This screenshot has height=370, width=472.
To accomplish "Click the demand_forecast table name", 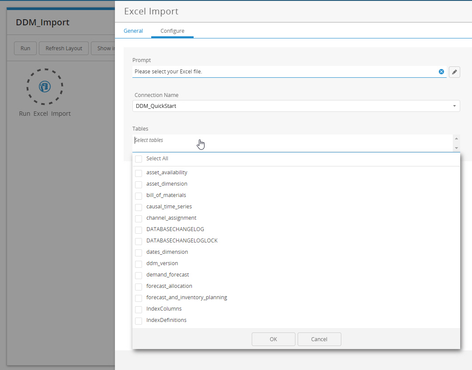I will point(168,275).
